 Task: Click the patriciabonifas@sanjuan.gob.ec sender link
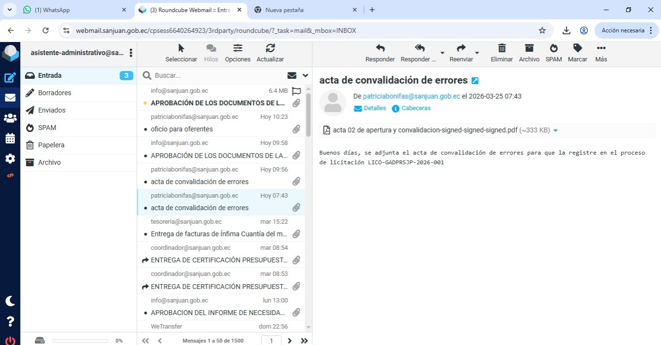tap(411, 96)
